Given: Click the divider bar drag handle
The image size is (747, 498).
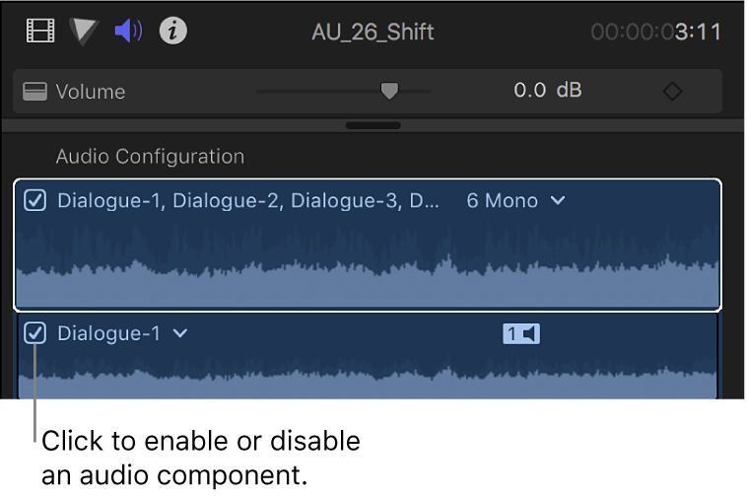Looking at the screenshot, I should click(x=373, y=125).
